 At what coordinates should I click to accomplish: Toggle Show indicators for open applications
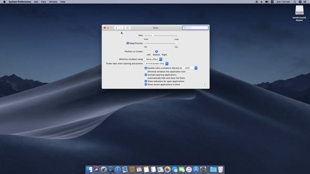coord(146,81)
